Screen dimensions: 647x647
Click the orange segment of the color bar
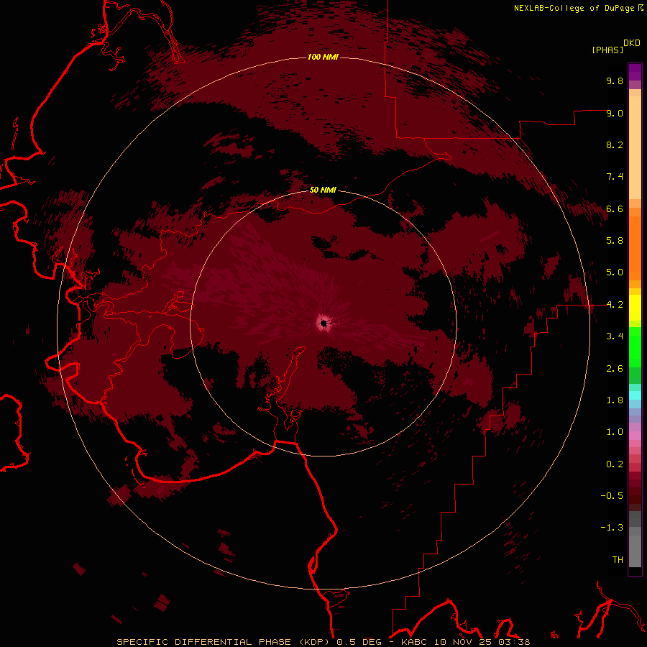pyautogui.click(x=635, y=248)
